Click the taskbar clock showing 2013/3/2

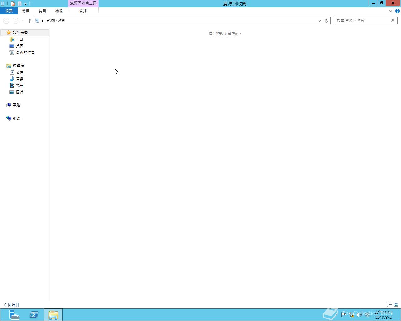click(x=383, y=315)
